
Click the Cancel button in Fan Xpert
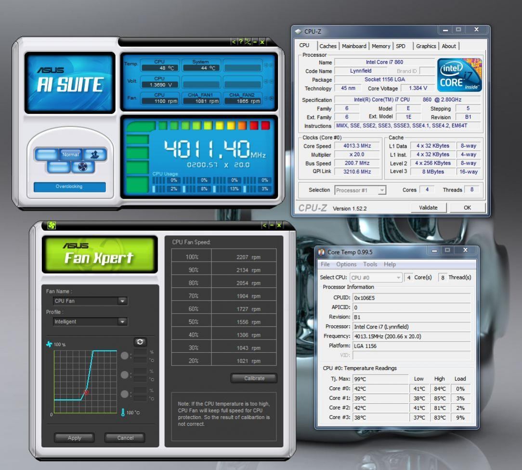pos(125,438)
